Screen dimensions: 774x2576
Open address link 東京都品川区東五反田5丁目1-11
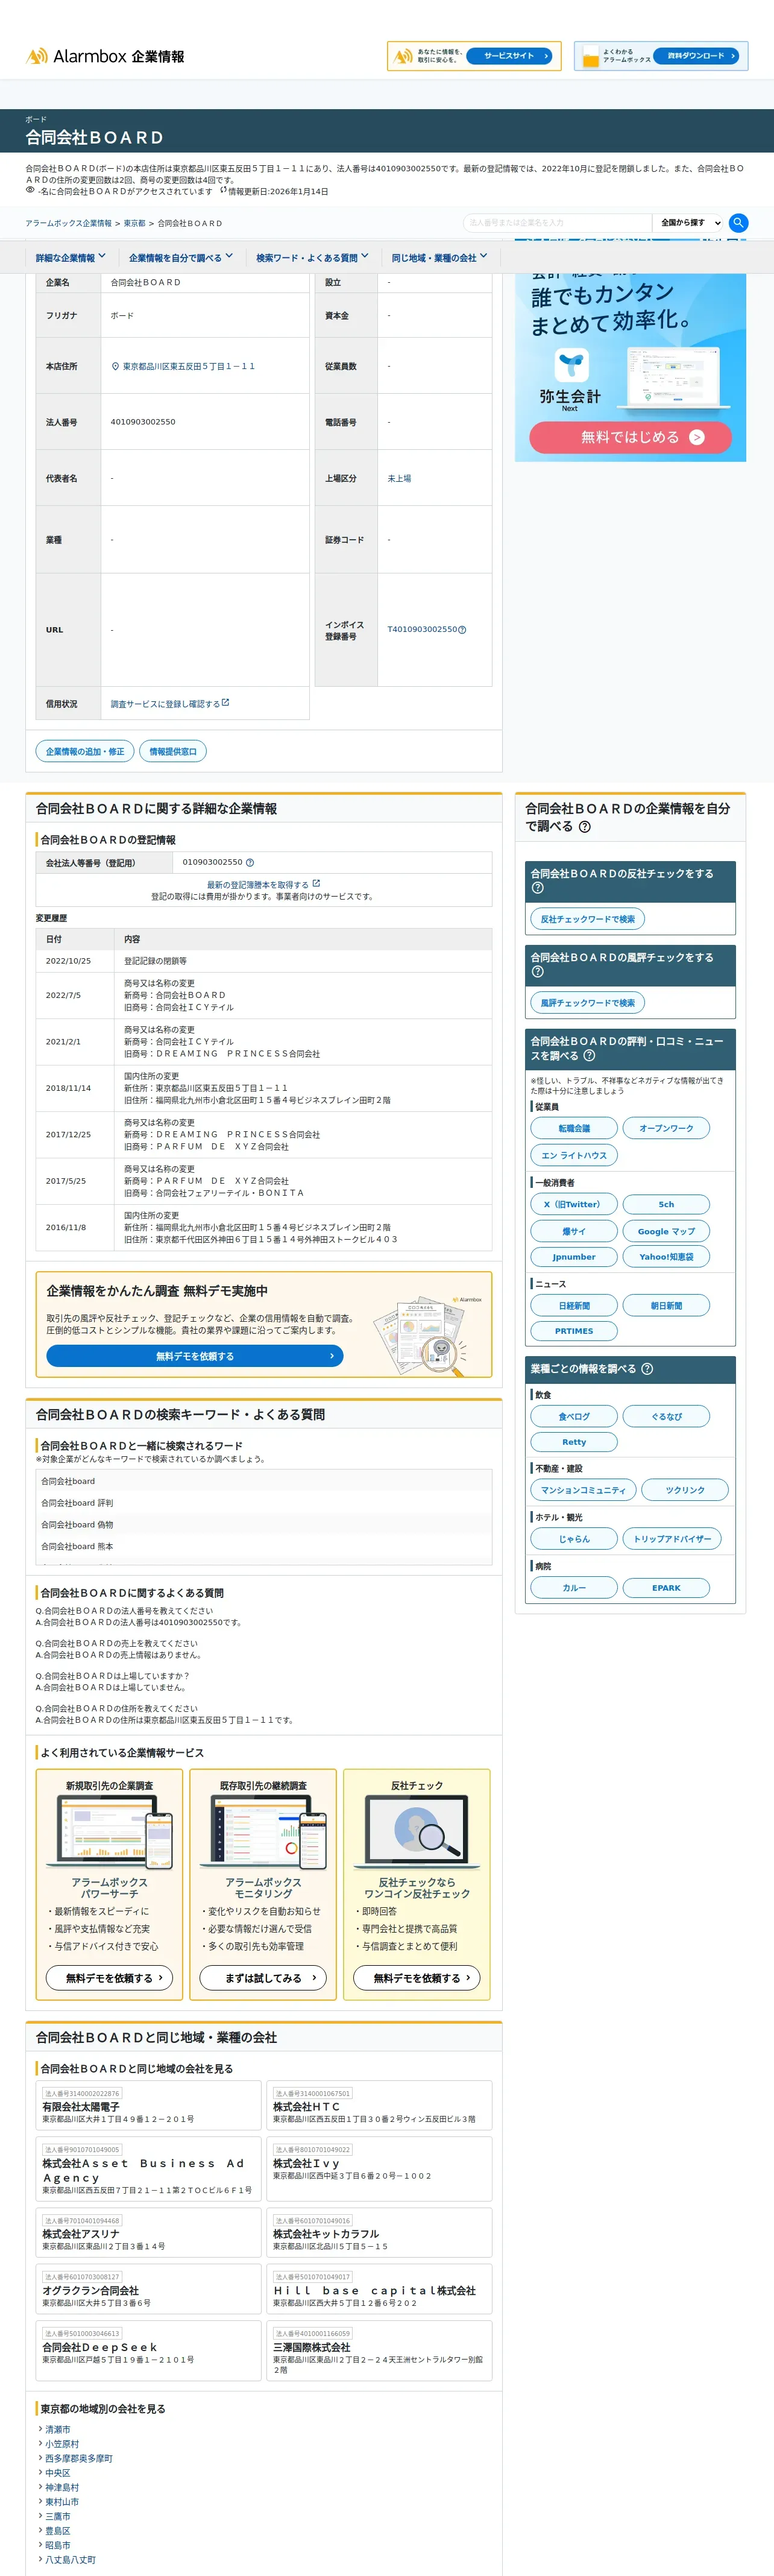188,367
